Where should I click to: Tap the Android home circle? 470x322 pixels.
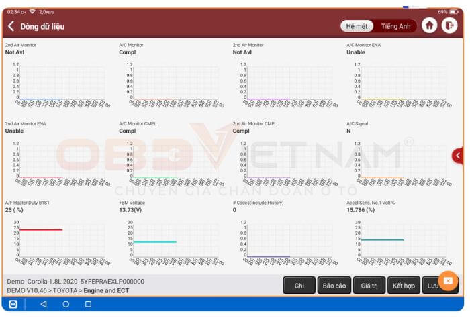[x=66, y=304]
